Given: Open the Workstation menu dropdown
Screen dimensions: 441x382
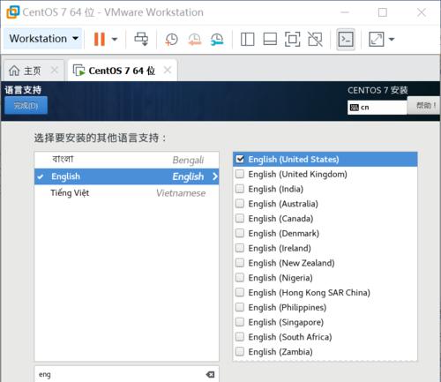Looking at the screenshot, I should click(43, 39).
